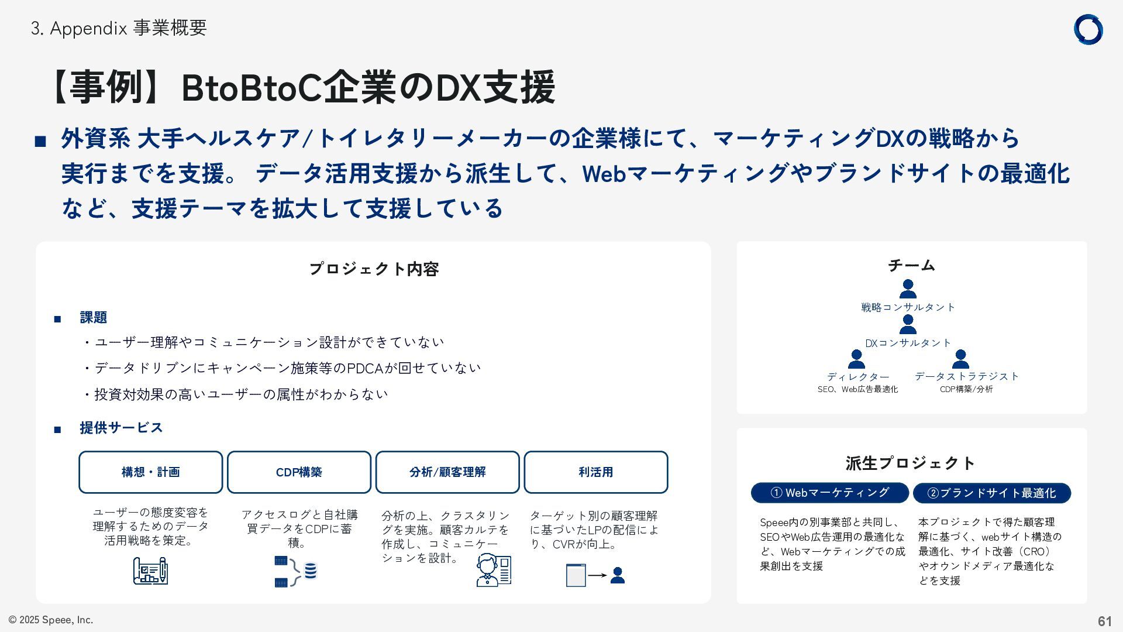The width and height of the screenshot is (1123, 632).
Task: Click the DXコンサルタント person icon
Action: [908, 324]
